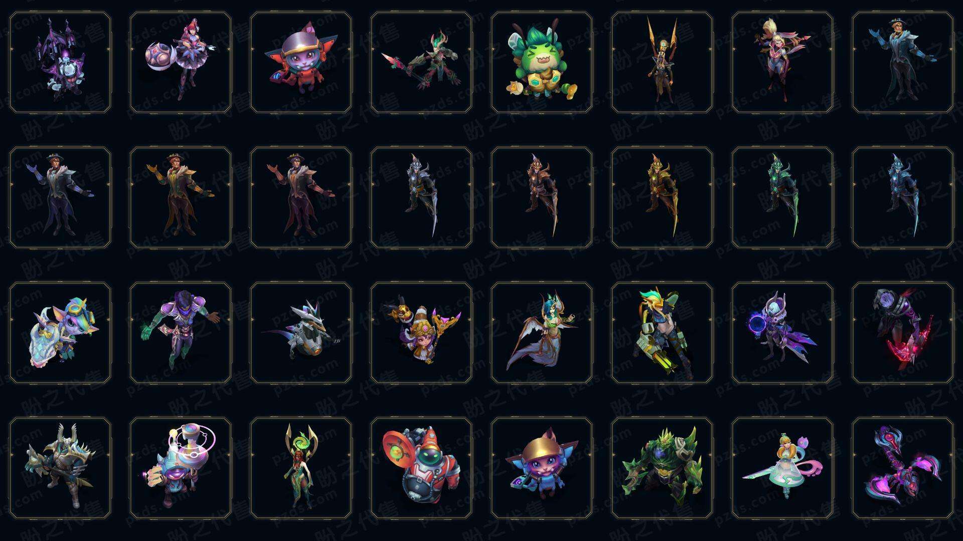This screenshot has width=963, height=541.
Task: Pick the white mechanical dragon creature skin
Action: [301, 333]
